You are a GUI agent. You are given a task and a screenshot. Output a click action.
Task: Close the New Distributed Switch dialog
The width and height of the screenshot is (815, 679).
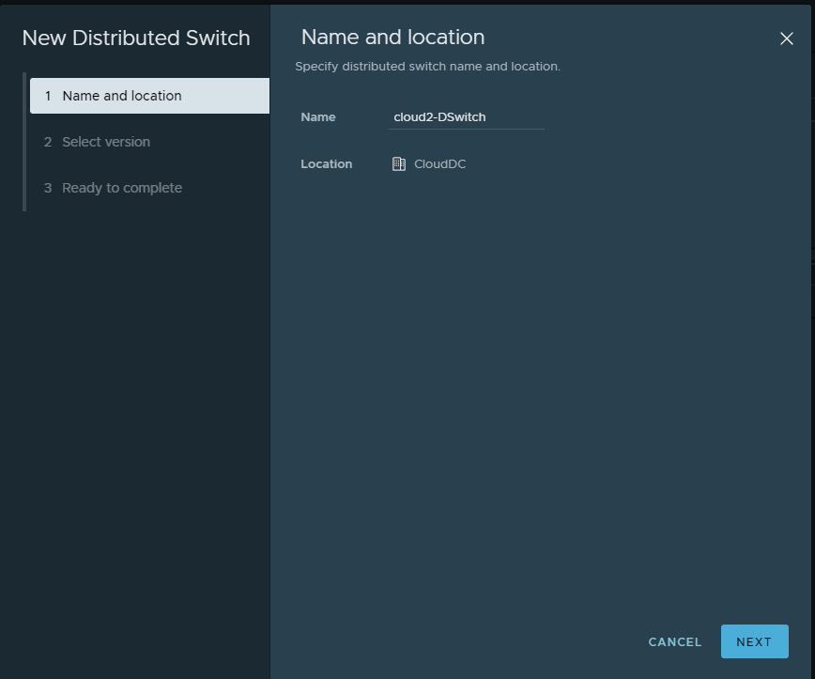pyautogui.click(x=787, y=39)
